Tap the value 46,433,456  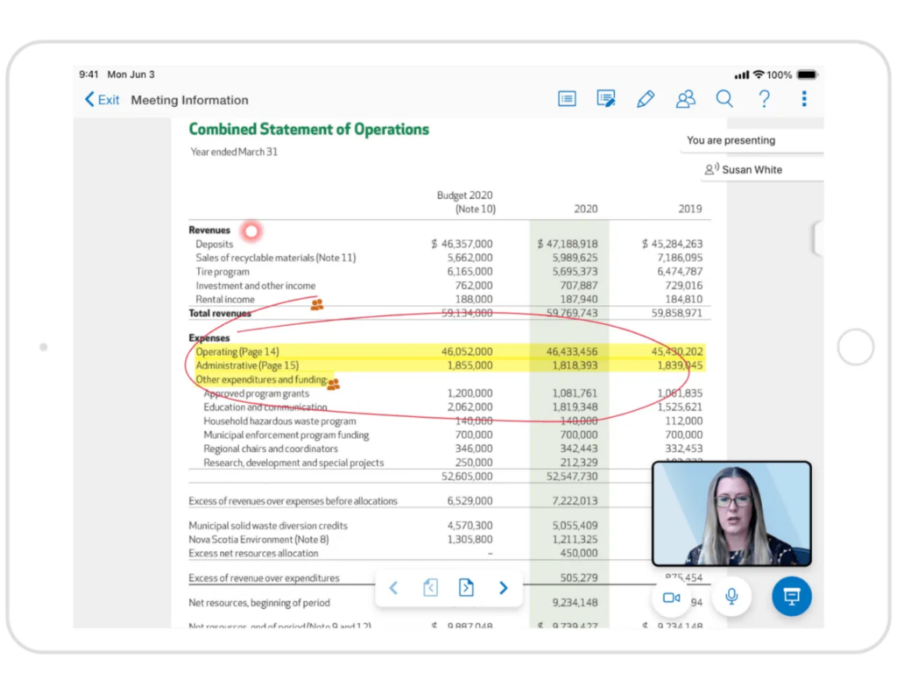coord(572,351)
